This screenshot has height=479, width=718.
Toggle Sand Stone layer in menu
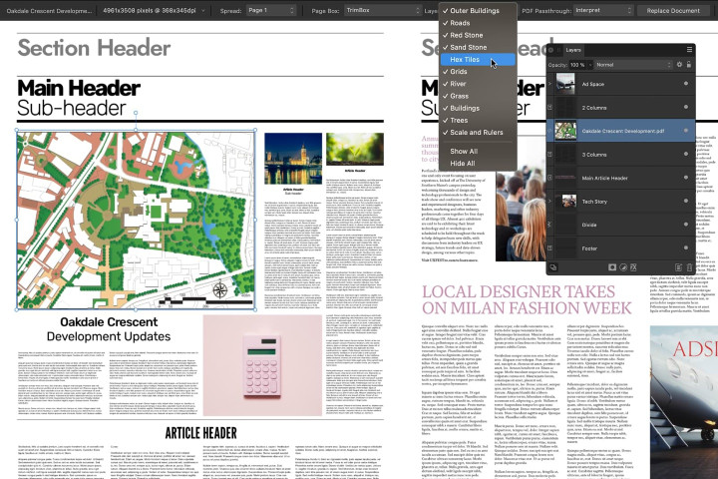tap(478, 47)
